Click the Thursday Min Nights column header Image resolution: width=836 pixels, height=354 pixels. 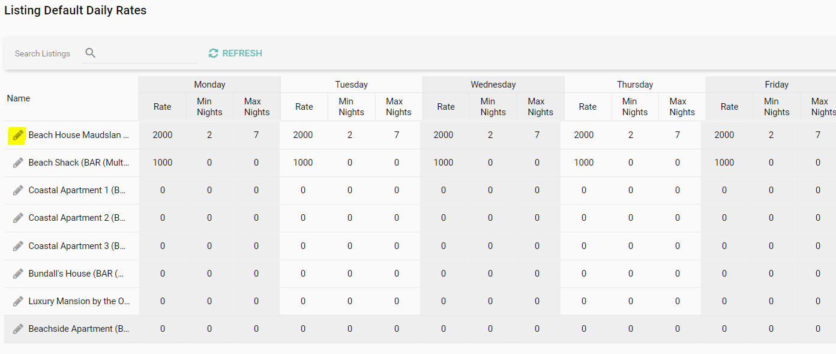(634, 107)
